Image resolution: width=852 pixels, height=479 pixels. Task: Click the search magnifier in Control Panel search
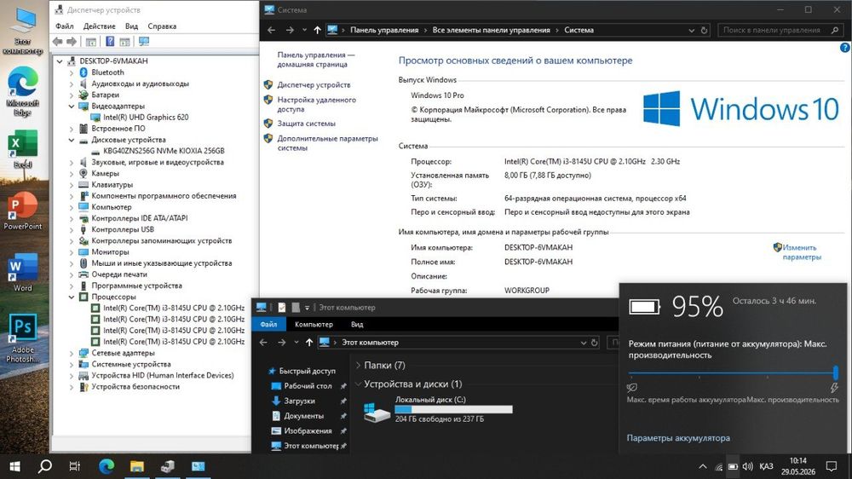point(835,30)
